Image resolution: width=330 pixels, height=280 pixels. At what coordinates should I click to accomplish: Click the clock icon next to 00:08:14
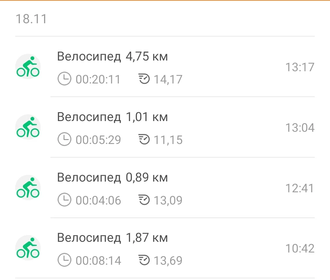pyautogui.click(x=64, y=260)
